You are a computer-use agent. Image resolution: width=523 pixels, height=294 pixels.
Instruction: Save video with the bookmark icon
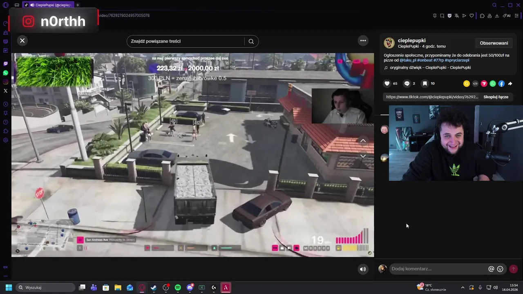point(425,83)
